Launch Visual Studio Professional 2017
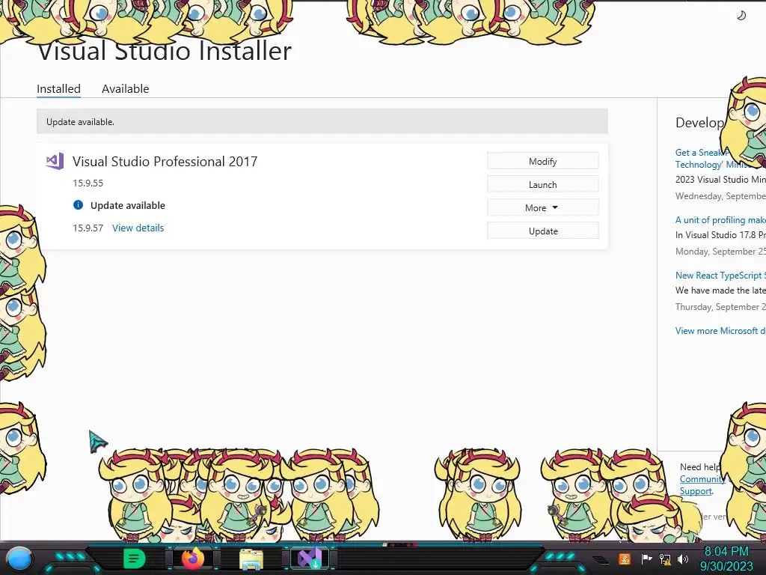Viewport: 766px width, 575px height. pyautogui.click(x=543, y=184)
